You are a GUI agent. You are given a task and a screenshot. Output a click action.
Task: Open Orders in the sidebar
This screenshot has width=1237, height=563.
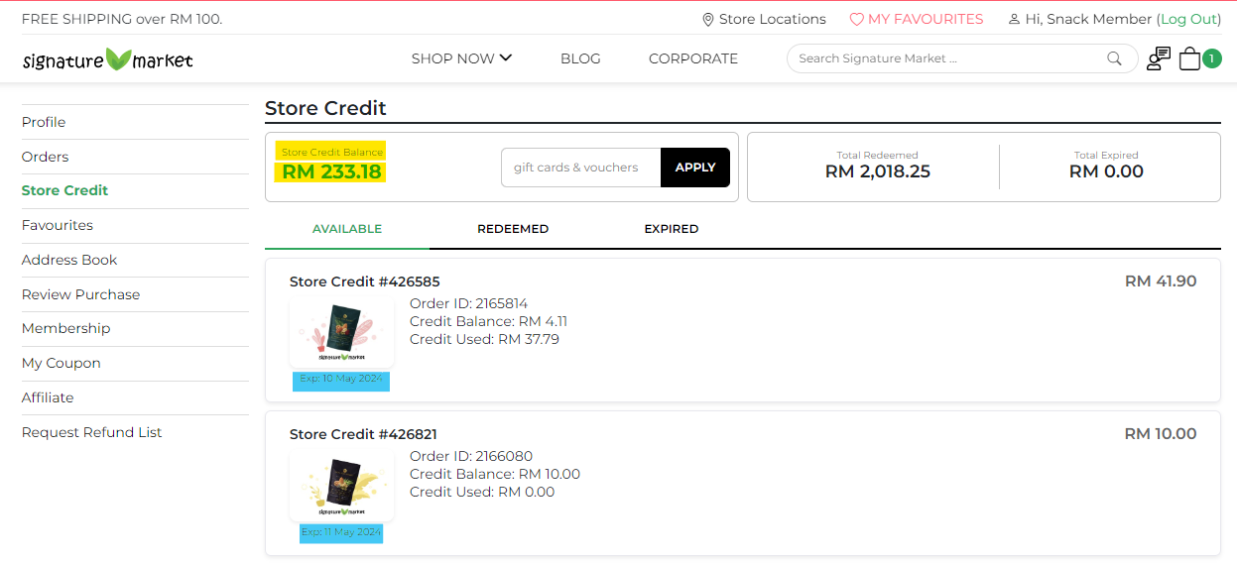click(x=46, y=157)
